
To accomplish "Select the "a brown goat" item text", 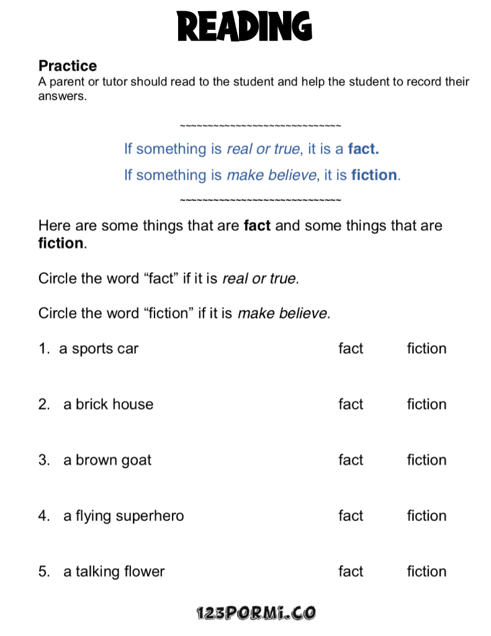I will tap(107, 461).
